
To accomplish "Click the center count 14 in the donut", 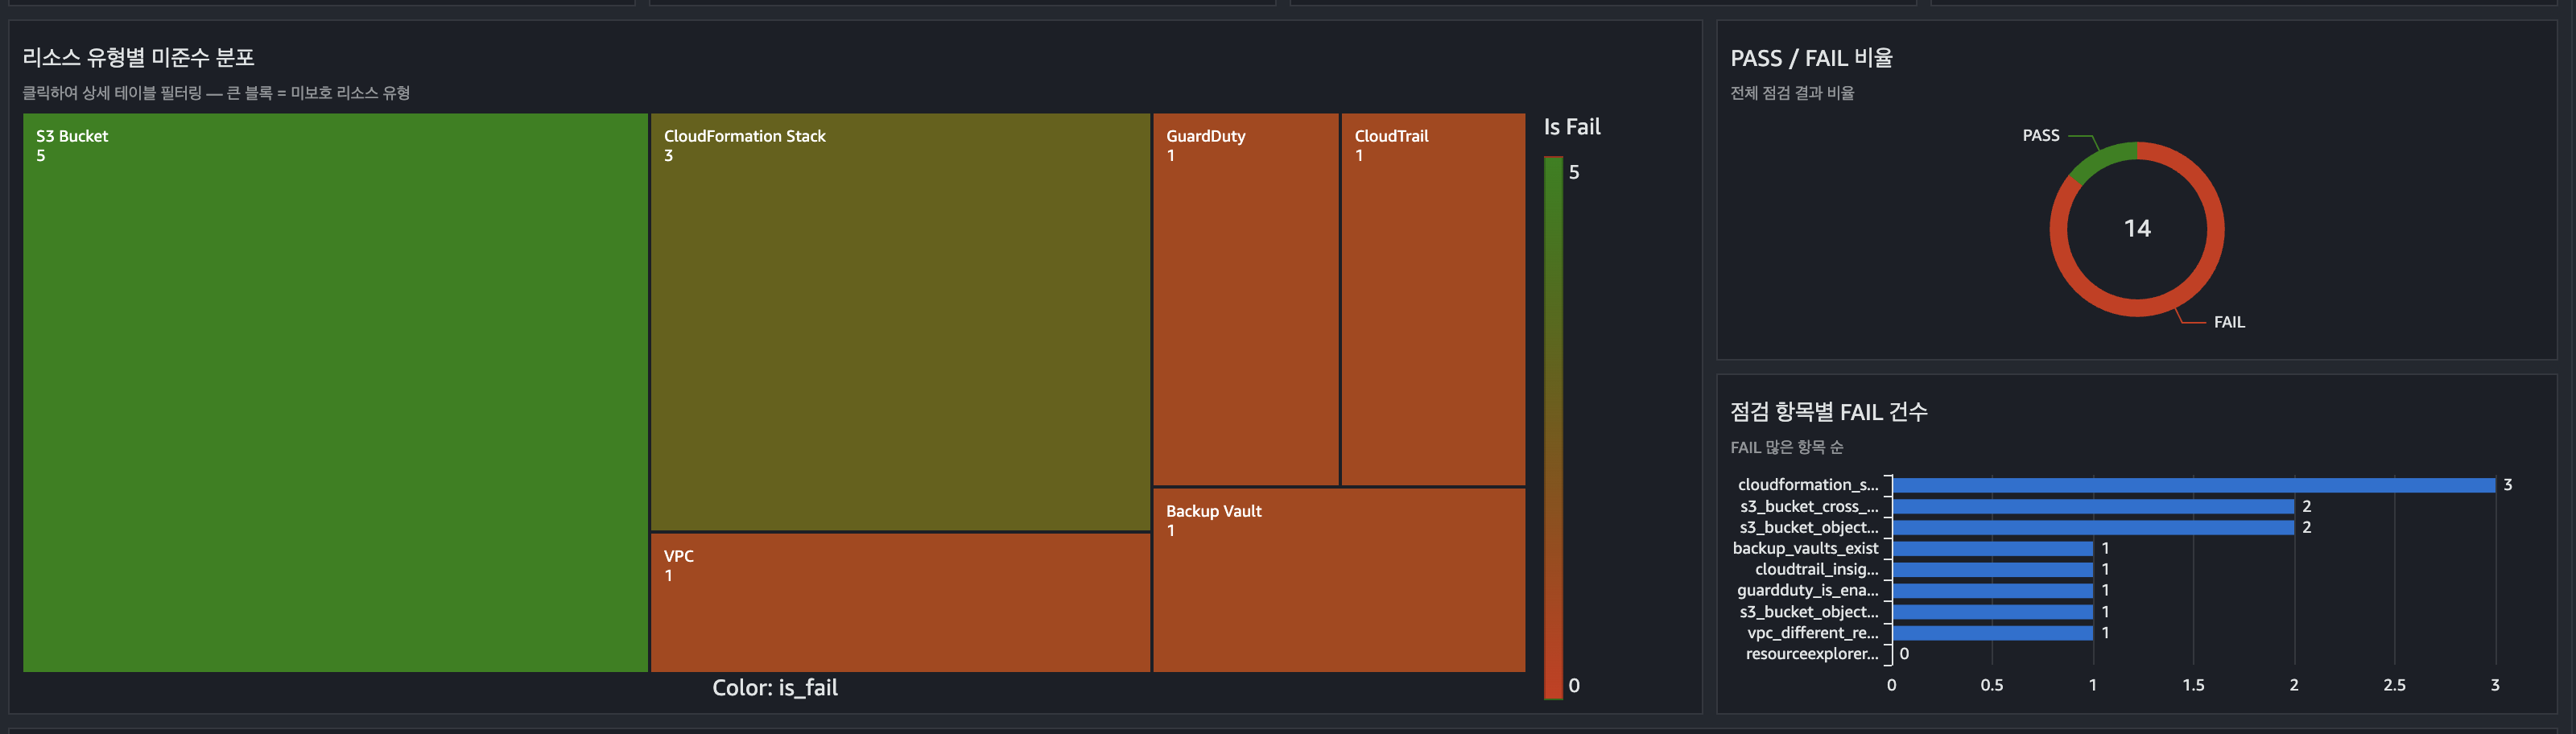I will 2137,228.
